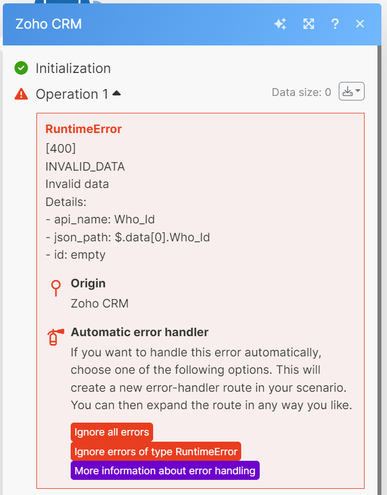Close the Zoho CRM panel

coord(360,24)
